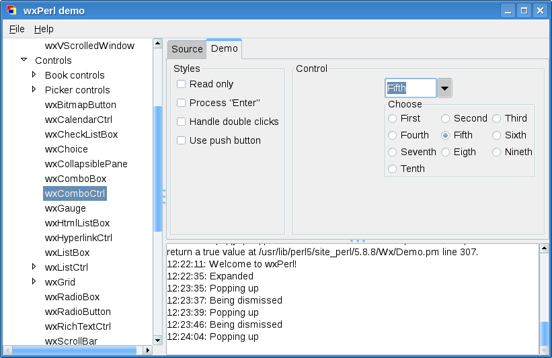This screenshot has width=552, height=358.
Task: Click the tree's horizontal scroll-right arrow
Action: coord(148,350)
